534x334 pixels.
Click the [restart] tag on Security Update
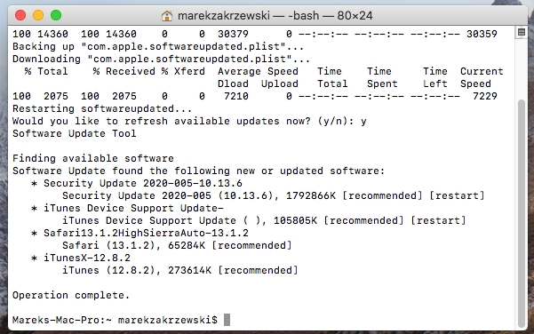pyautogui.click(x=457, y=195)
